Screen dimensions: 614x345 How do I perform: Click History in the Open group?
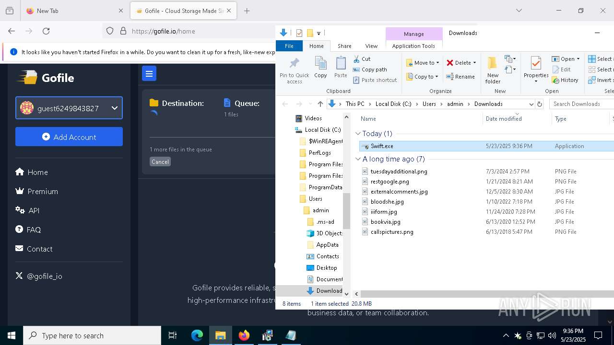[565, 80]
